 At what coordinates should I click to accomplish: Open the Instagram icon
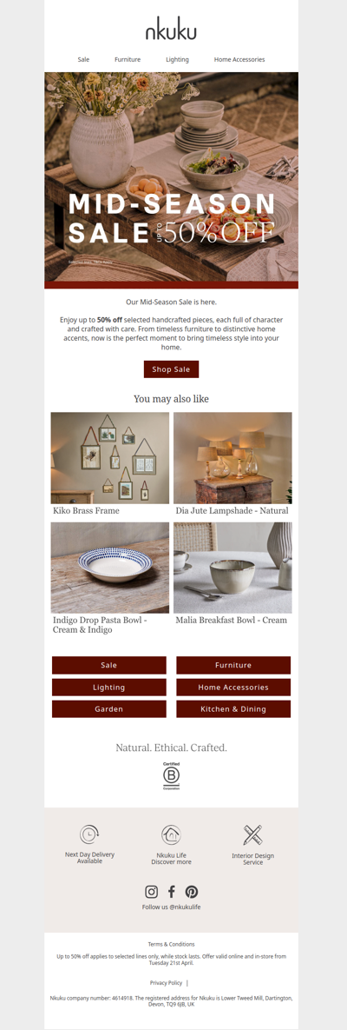coord(152,892)
